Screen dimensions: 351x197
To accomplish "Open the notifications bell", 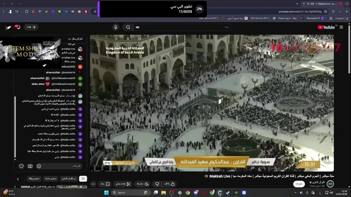I will [18, 27].
